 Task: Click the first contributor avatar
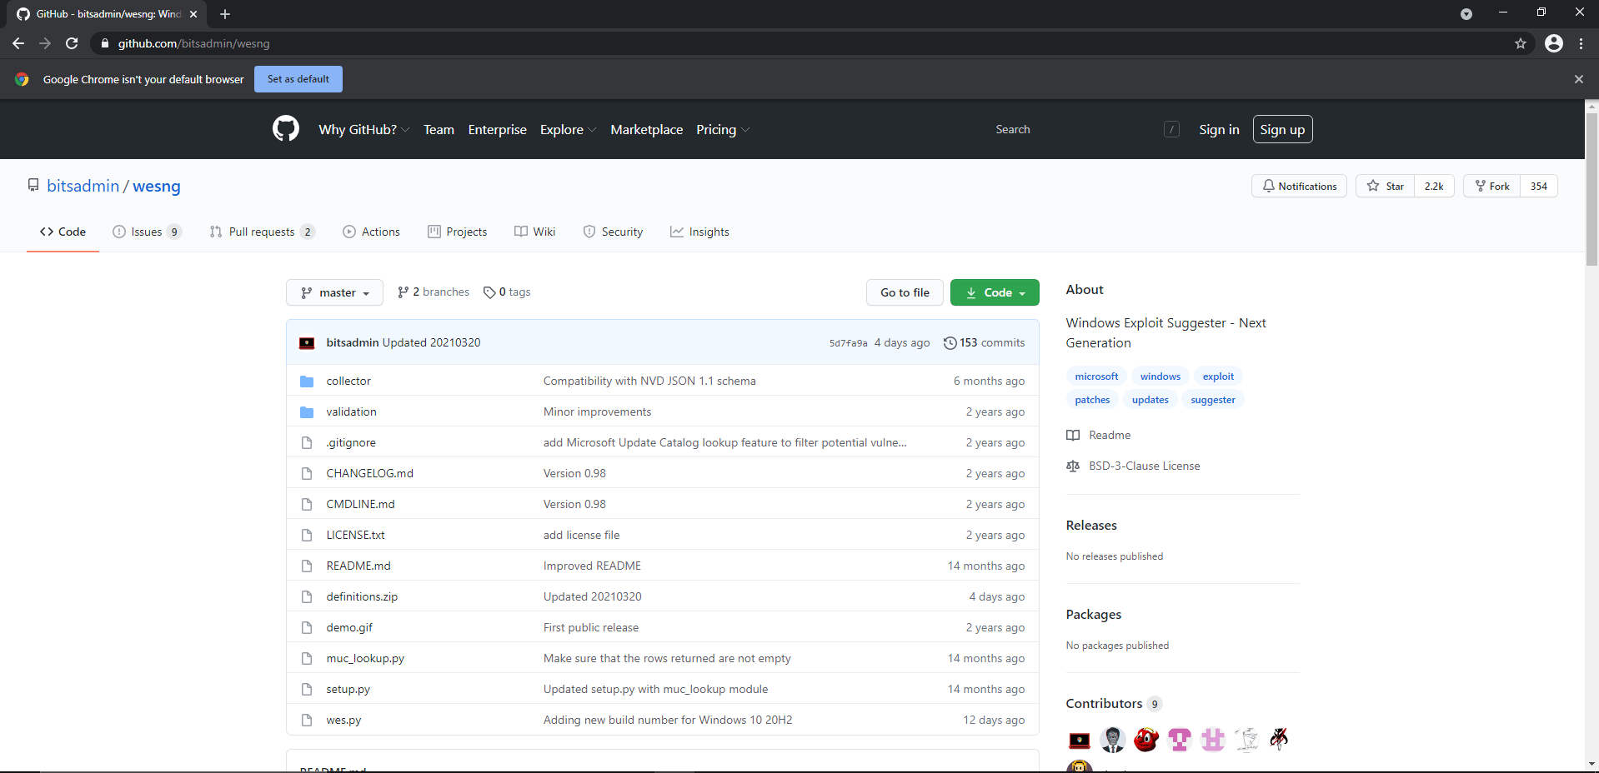(x=1080, y=740)
